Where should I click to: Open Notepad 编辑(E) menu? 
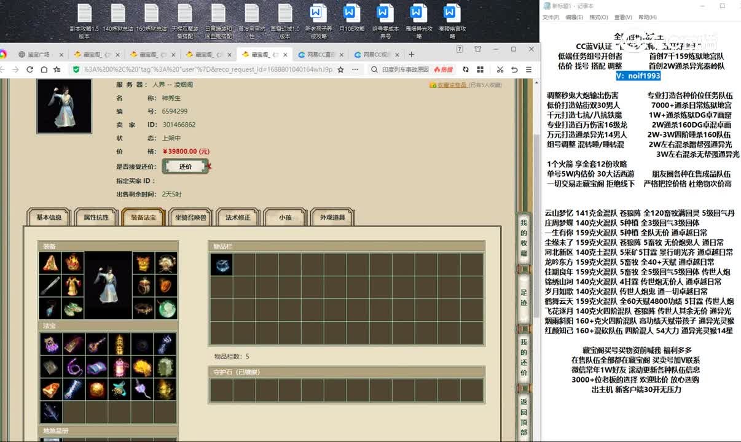(x=574, y=17)
